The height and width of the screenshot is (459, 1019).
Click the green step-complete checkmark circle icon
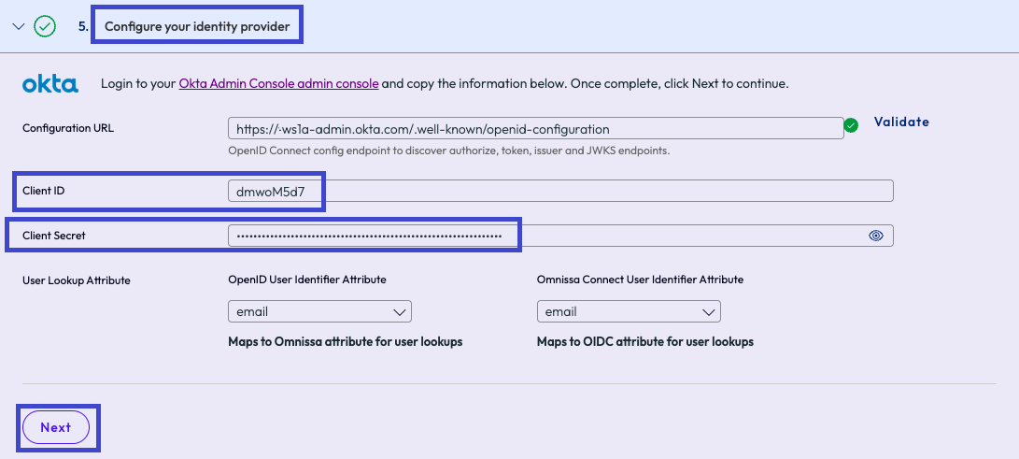45,27
